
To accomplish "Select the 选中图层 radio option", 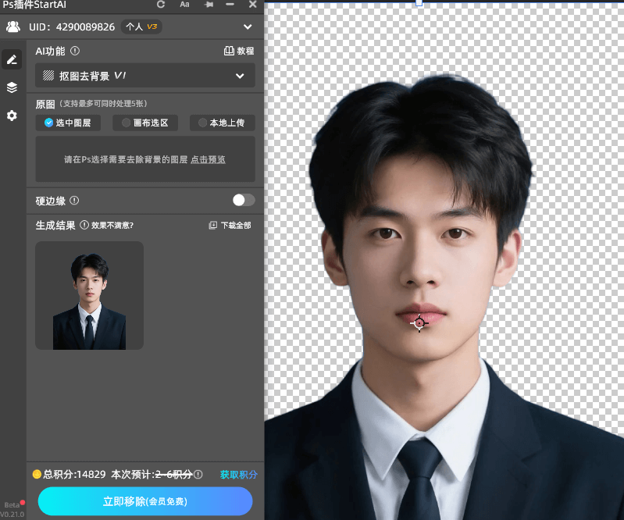I will tap(68, 123).
